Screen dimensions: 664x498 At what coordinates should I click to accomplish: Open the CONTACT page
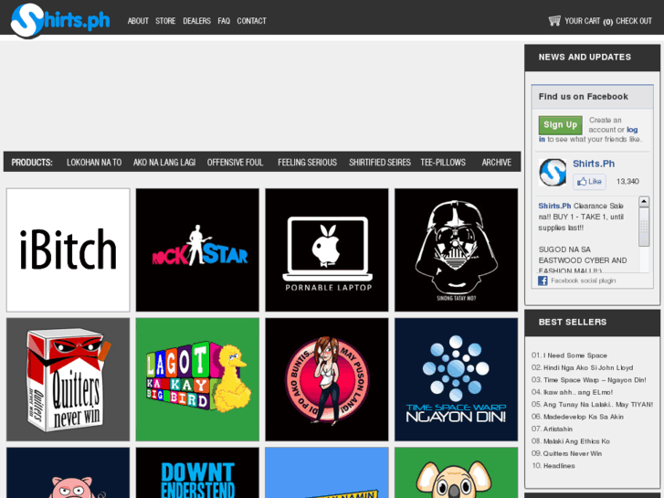click(251, 21)
